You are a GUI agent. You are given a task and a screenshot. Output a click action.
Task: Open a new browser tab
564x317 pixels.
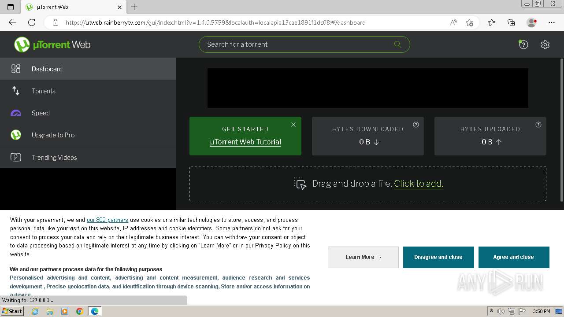tap(134, 7)
